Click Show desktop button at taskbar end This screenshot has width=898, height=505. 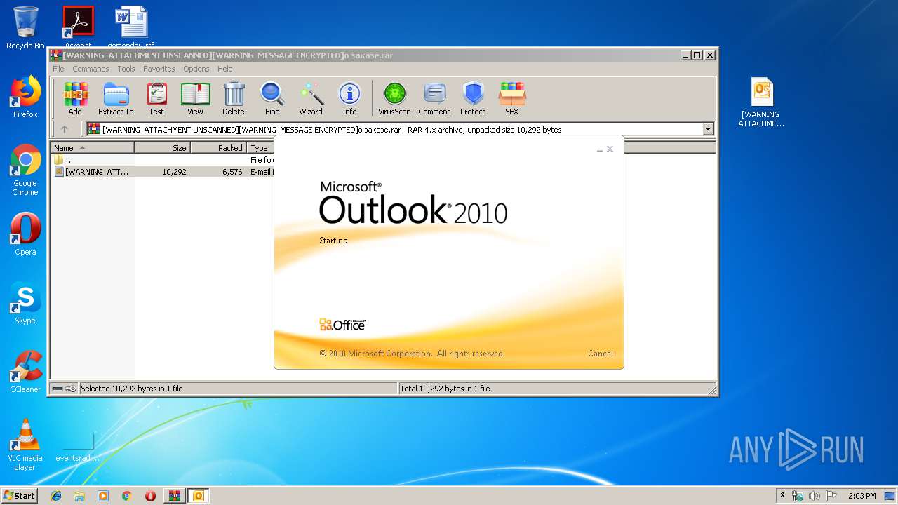coord(891,496)
